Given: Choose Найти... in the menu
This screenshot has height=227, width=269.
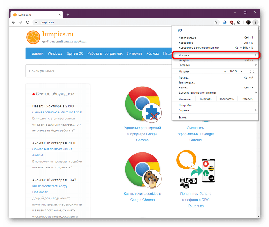Looking at the screenshot, I should (215, 88).
